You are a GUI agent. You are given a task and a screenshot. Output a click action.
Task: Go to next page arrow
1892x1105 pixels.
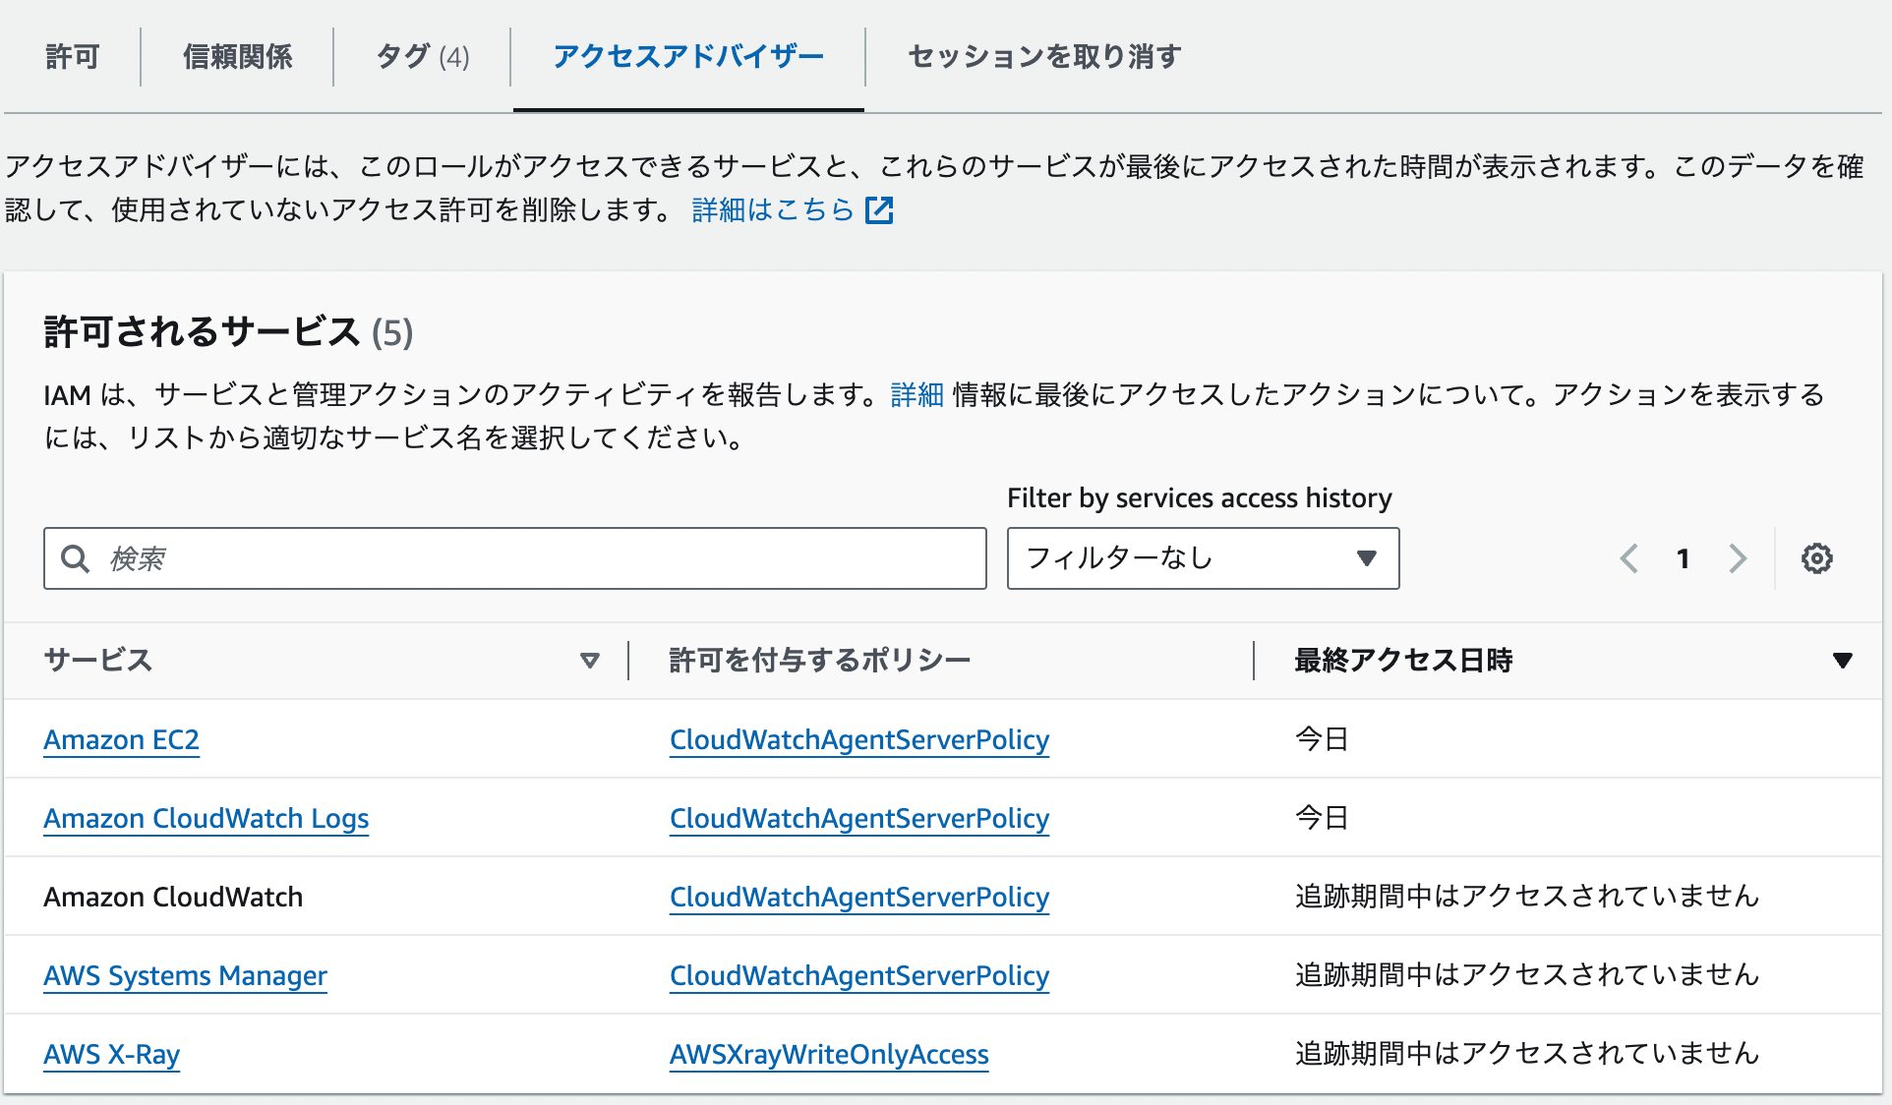click(1738, 558)
